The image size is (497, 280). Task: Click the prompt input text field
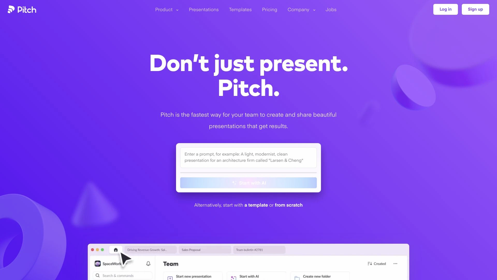point(248,157)
